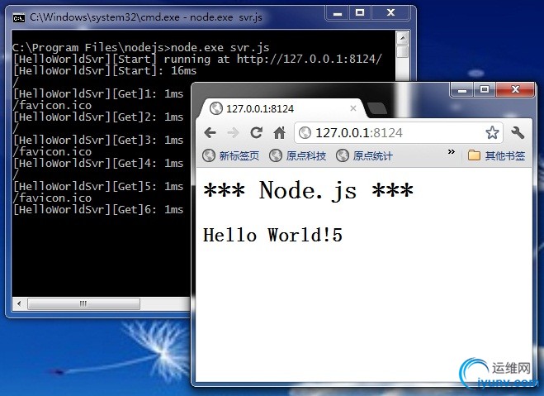Maximize the cmd.exe window
This screenshot has width=544, height=396.
(x=360, y=13)
